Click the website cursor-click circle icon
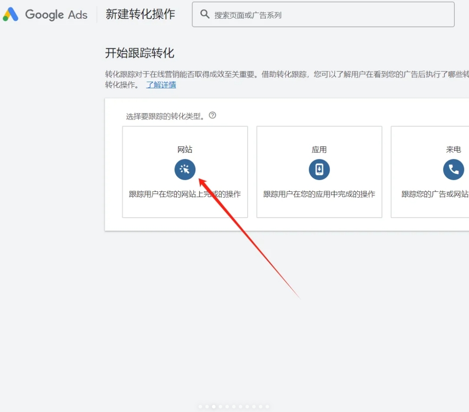 point(185,169)
